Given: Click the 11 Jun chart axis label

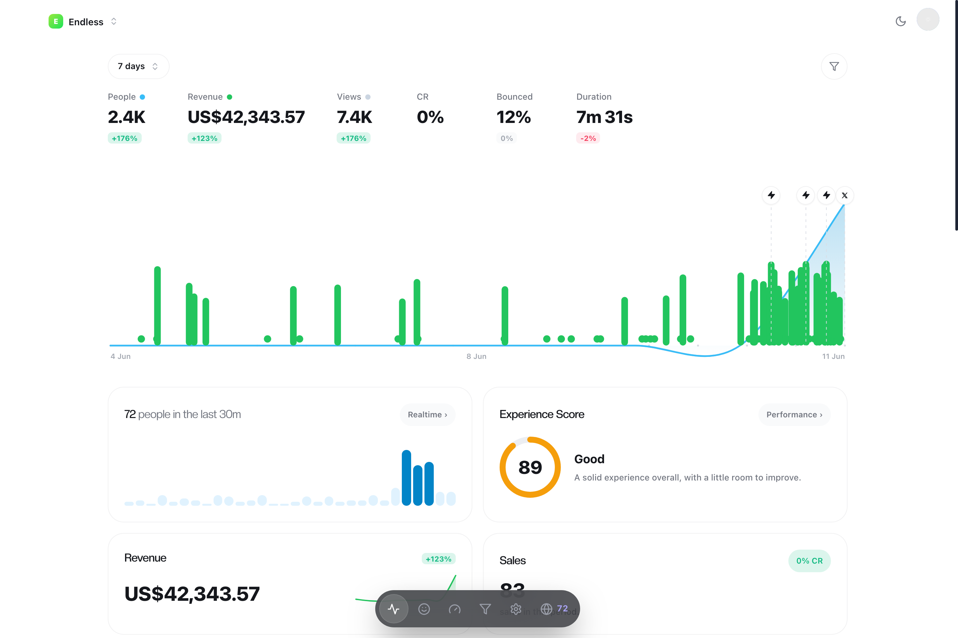Looking at the screenshot, I should tap(833, 356).
